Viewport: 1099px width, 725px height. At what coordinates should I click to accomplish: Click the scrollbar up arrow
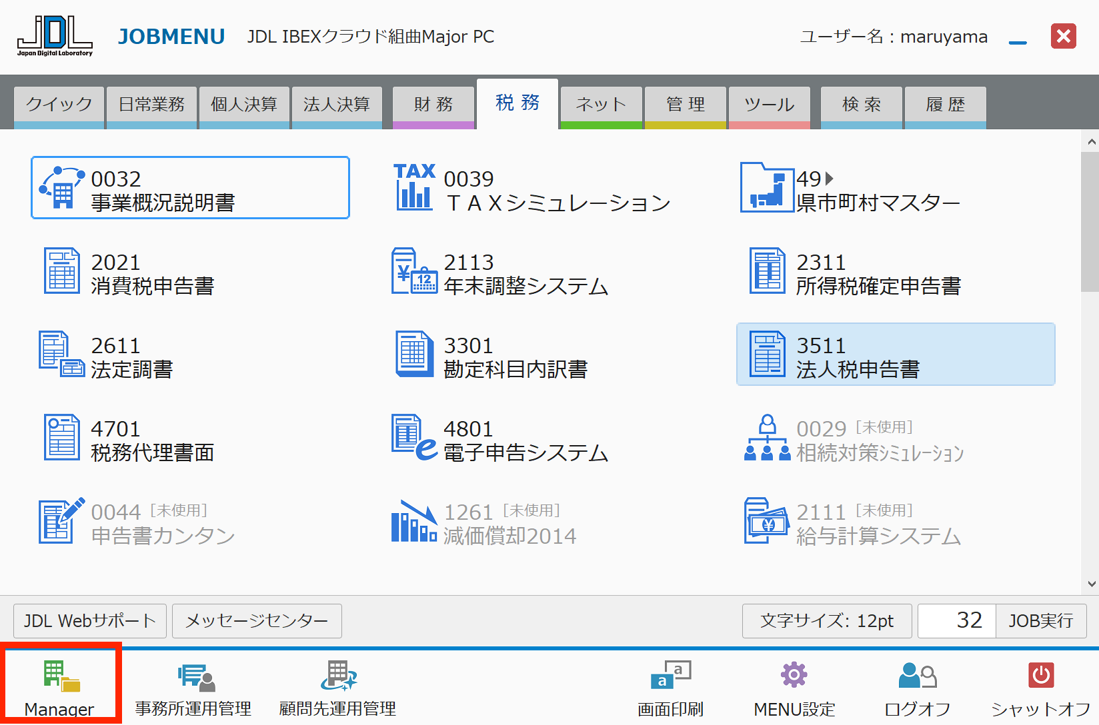[x=1091, y=141]
